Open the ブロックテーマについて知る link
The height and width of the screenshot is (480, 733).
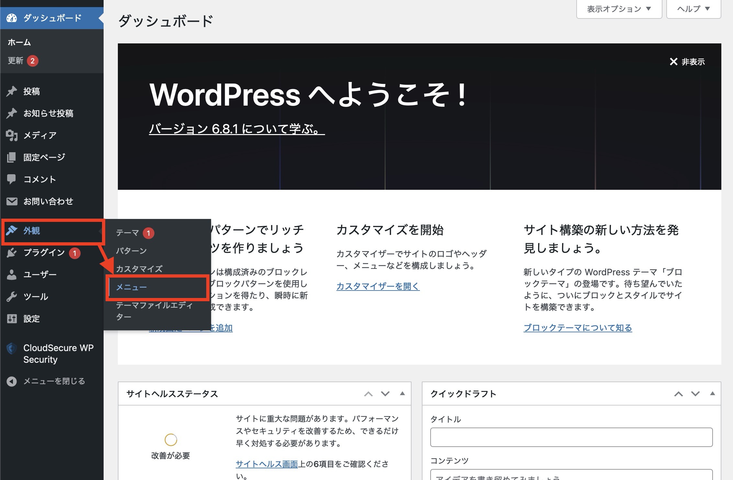(x=578, y=328)
